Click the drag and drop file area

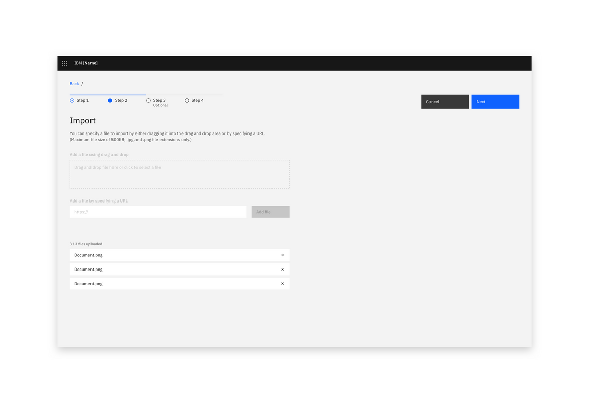tap(179, 174)
